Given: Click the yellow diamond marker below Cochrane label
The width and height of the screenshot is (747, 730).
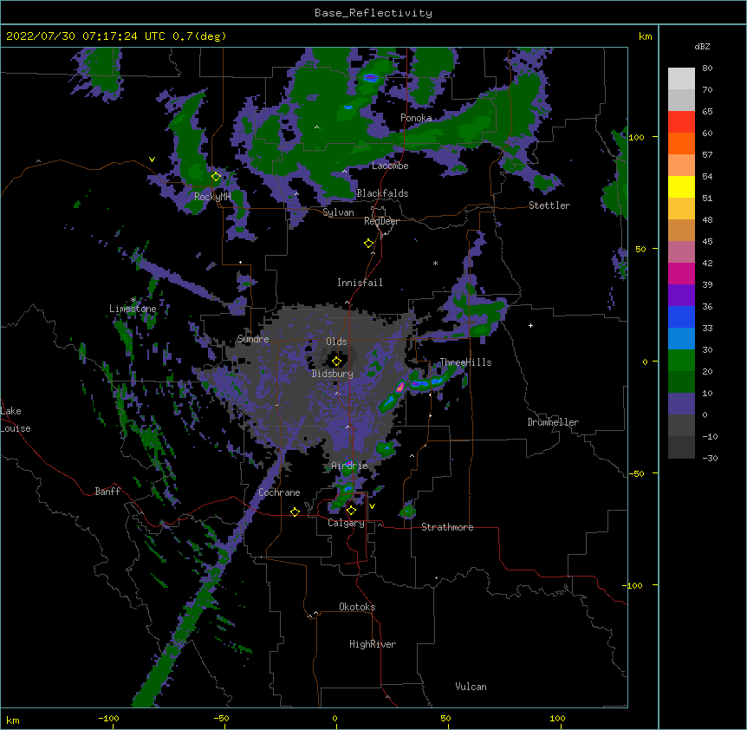Looking at the screenshot, I should pos(295,512).
